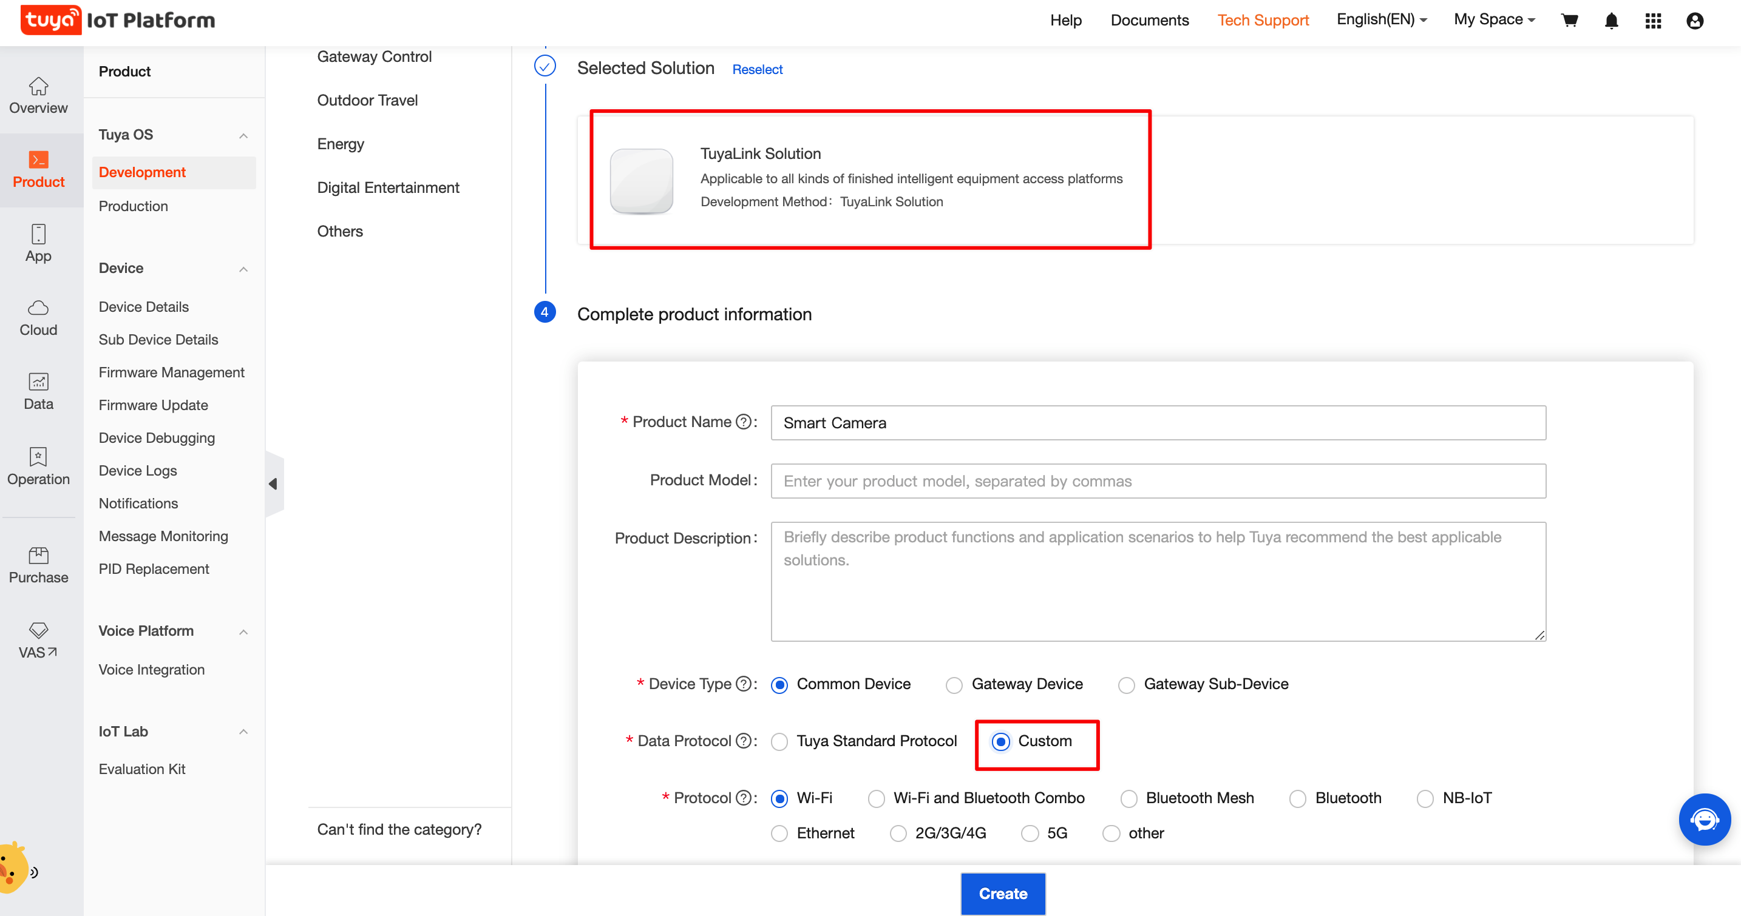This screenshot has width=1741, height=916.
Task: Switch to the Tech Support menu
Action: tap(1263, 19)
